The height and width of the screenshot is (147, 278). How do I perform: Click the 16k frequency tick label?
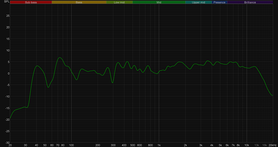pos(264,145)
